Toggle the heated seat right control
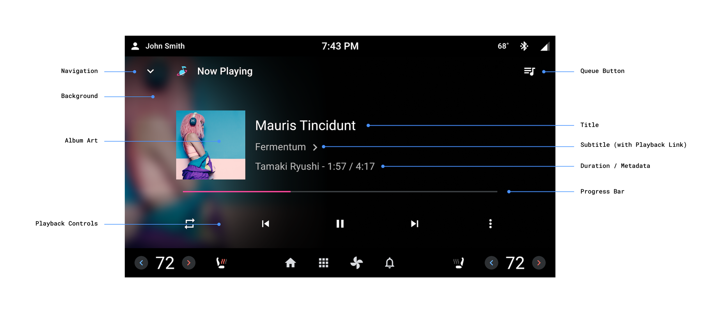 tap(458, 263)
